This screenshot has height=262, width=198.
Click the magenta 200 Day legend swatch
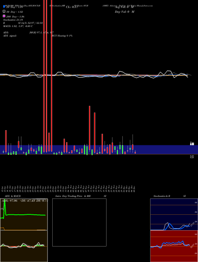[x=4, y=16]
